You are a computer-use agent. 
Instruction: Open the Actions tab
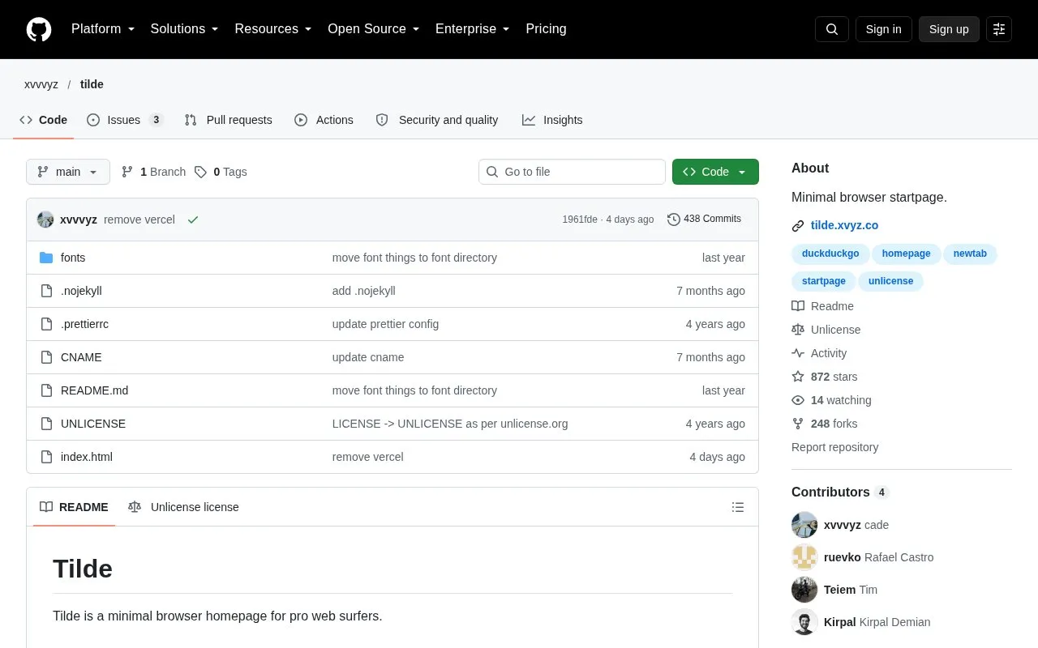point(324,120)
